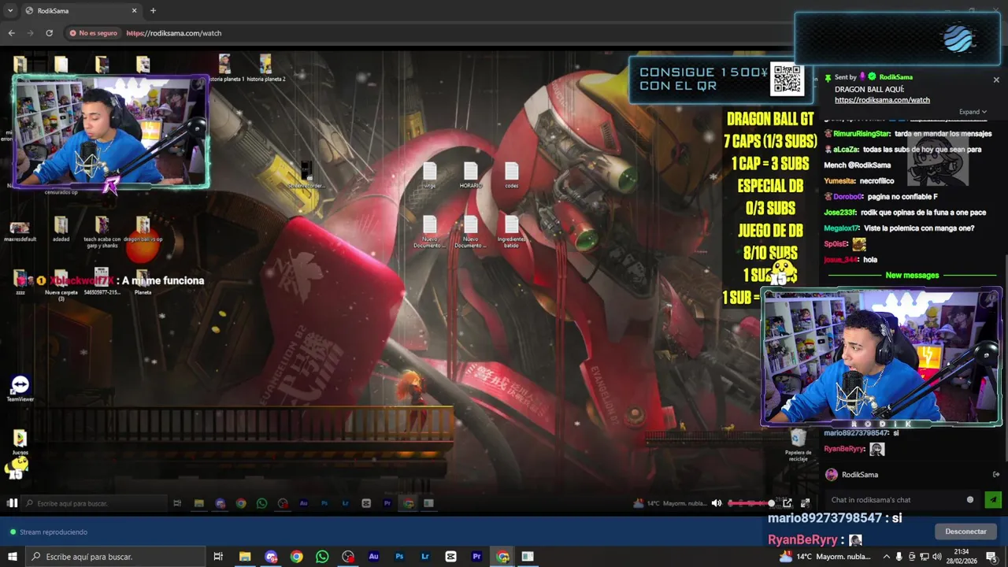The image size is (1008, 567).
Task: Select the 'Ingredientes batido' file
Action: tap(512, 232)
